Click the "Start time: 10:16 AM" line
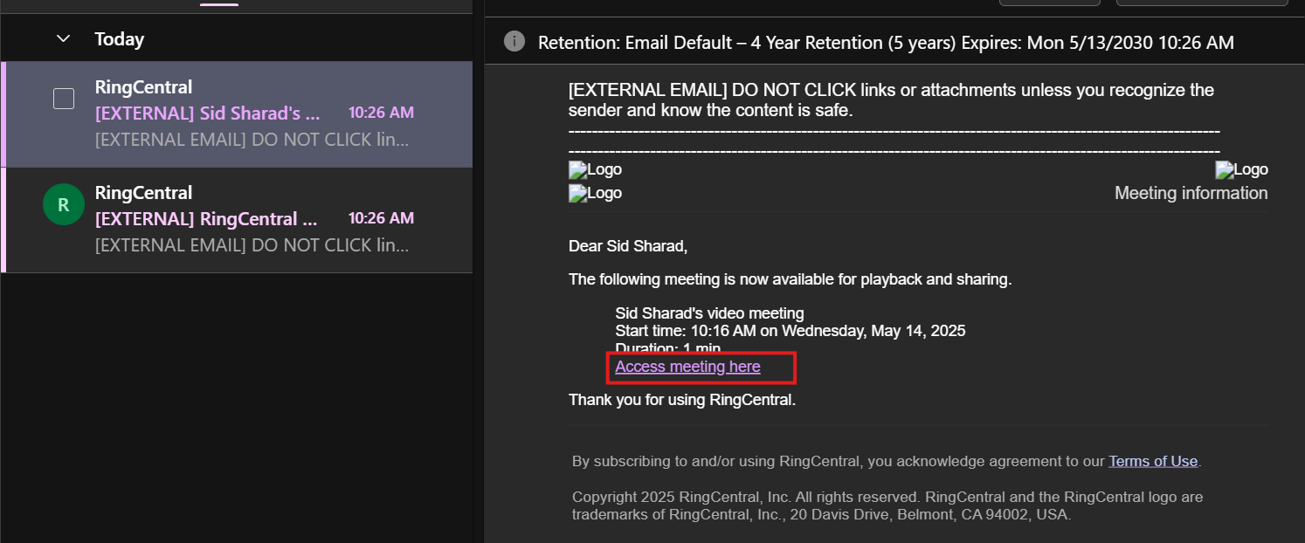Screen dimensions: 1305x543 (790, 331)
